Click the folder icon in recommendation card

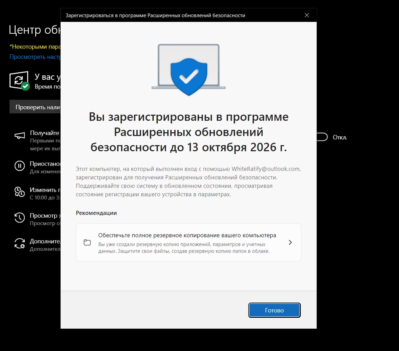click(87, 242)
